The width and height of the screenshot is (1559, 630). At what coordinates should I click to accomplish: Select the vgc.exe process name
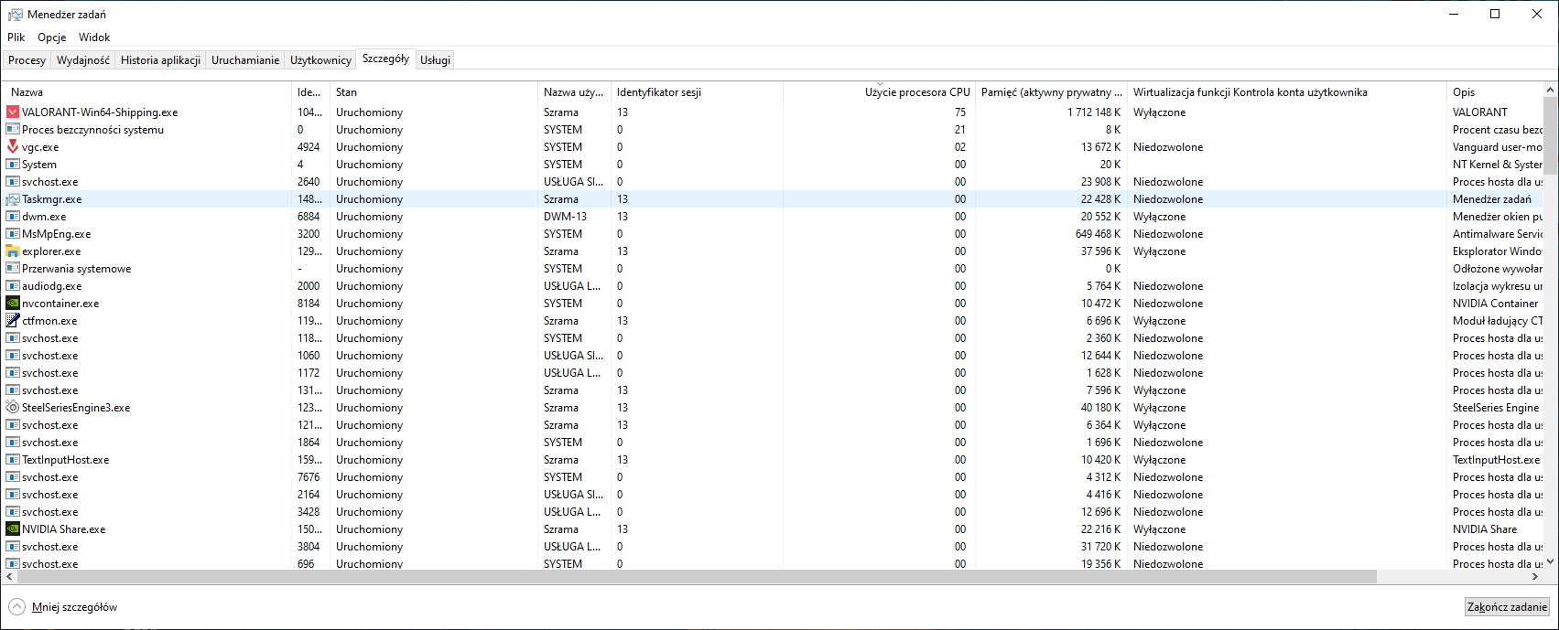[x=40, y=147]
